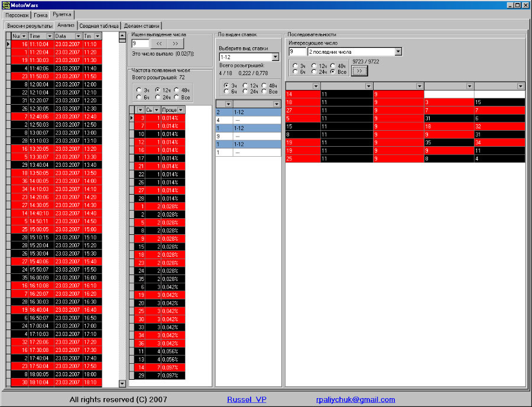532x407 pixels.
Task: Choose 6ч radio under Частота появления чисел
Action: (139, 98)
